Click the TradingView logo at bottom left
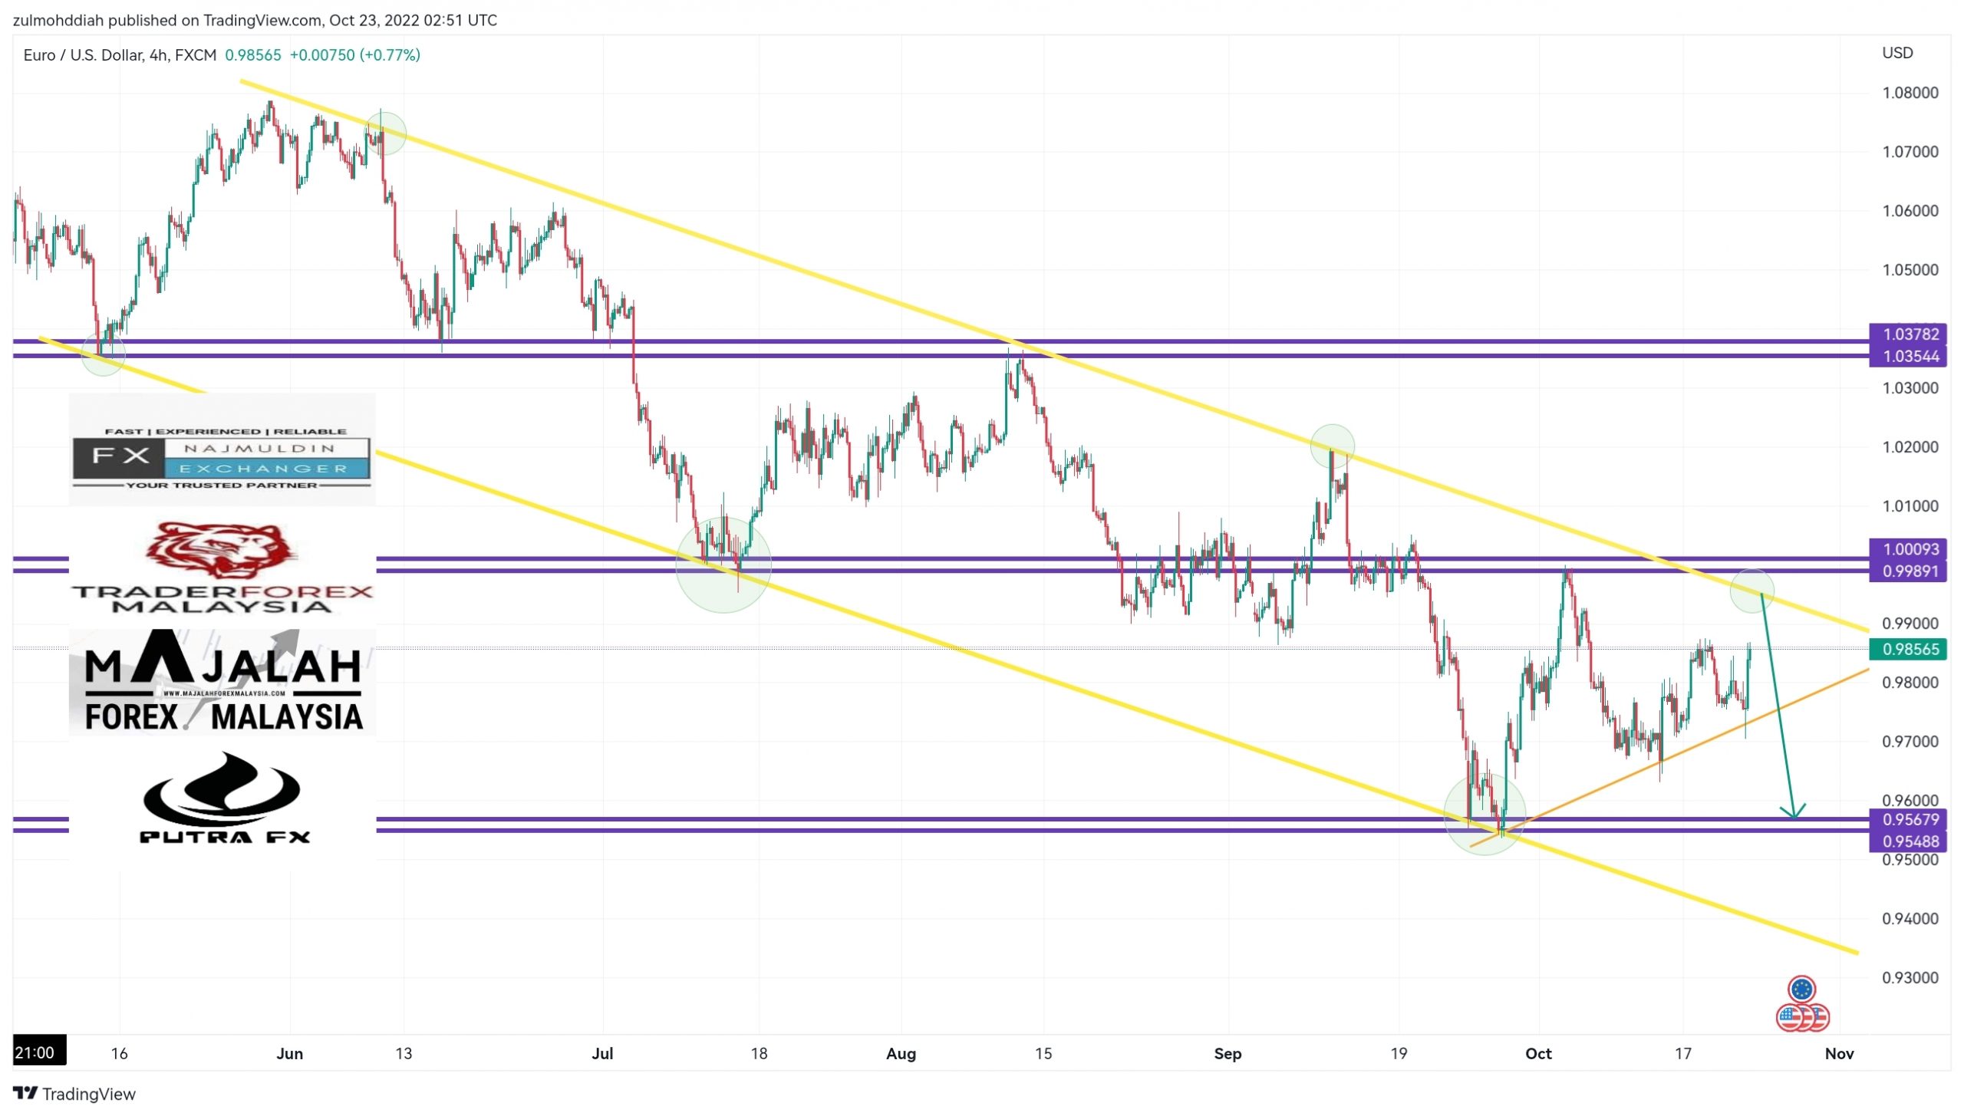The height and width of the screenshot is (1116, 1964). point(74,1093)
